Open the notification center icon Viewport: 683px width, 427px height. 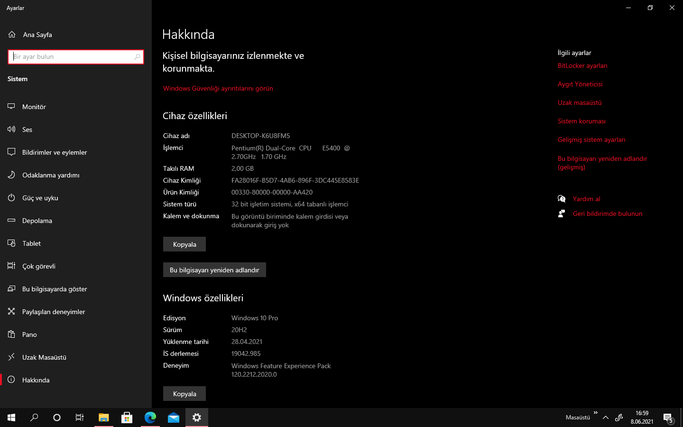coord(668,418)
